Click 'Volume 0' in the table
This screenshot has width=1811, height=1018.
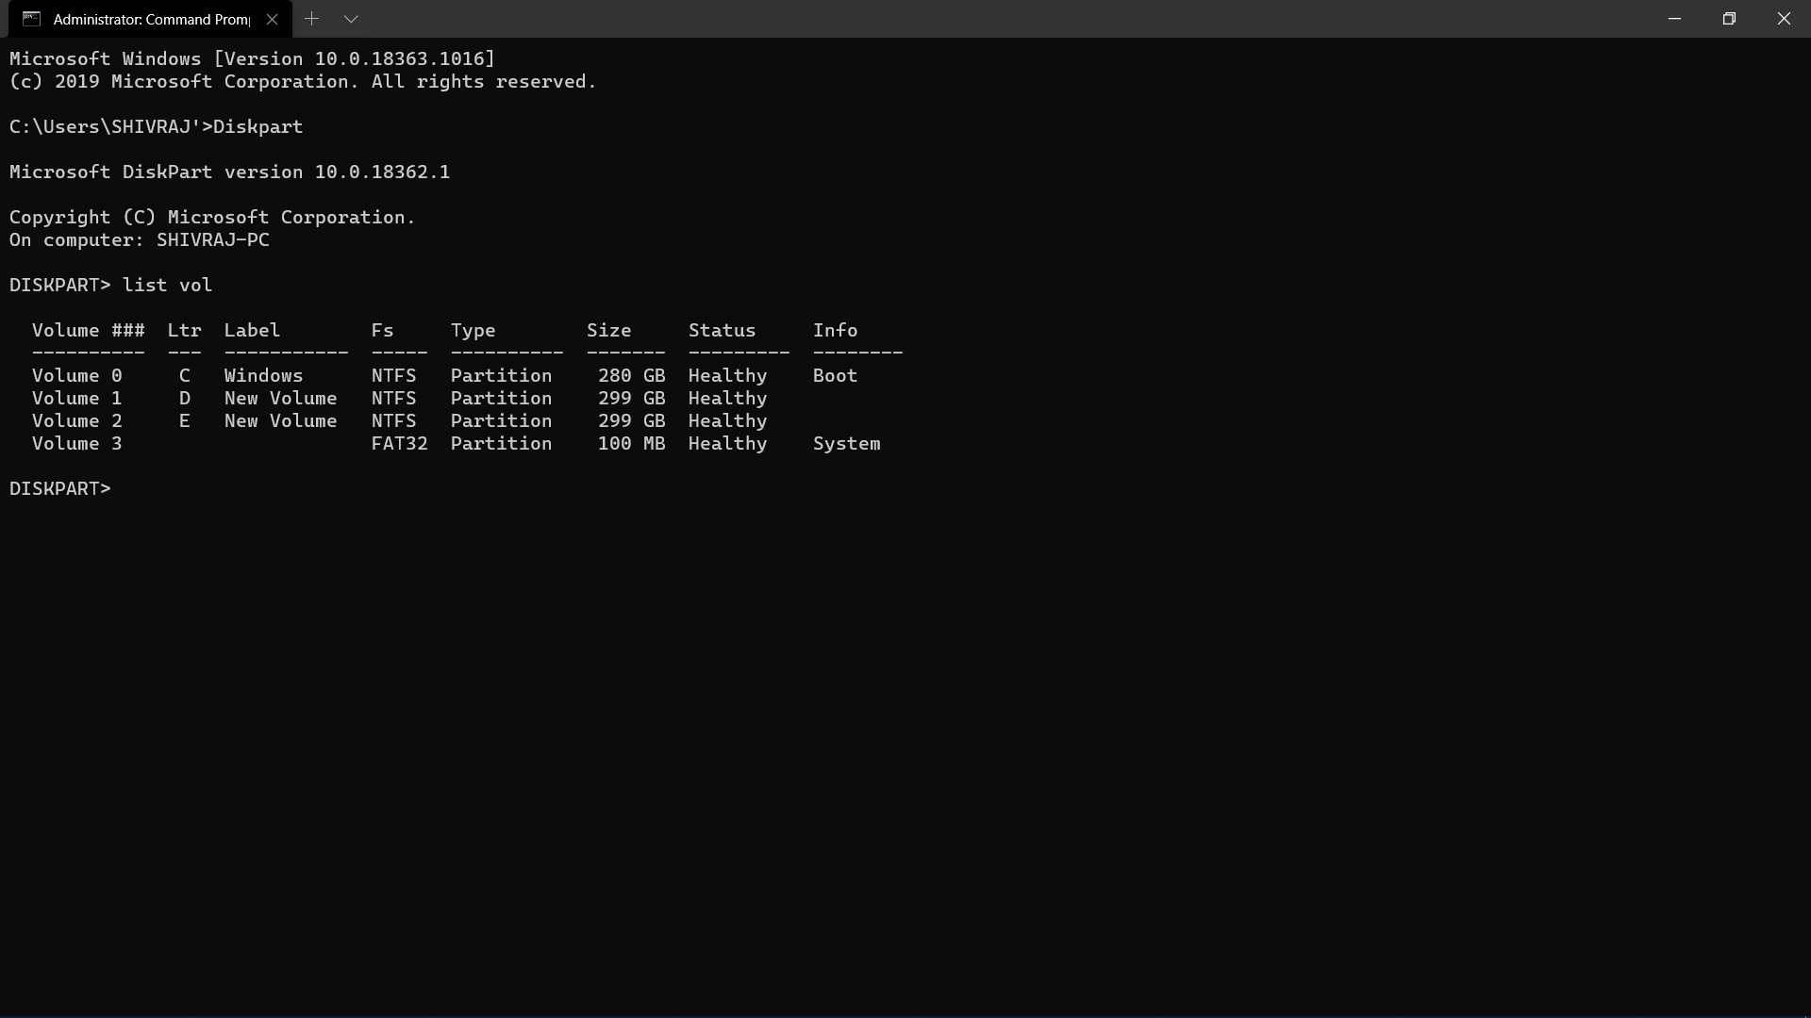click(x=76, y=375)
